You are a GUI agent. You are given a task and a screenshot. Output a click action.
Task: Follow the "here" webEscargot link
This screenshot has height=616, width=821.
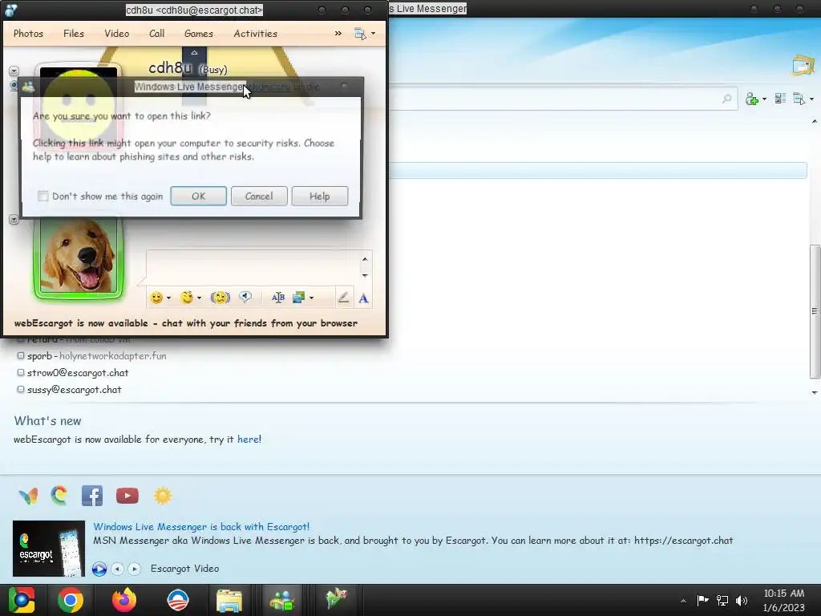coord(248,440)
